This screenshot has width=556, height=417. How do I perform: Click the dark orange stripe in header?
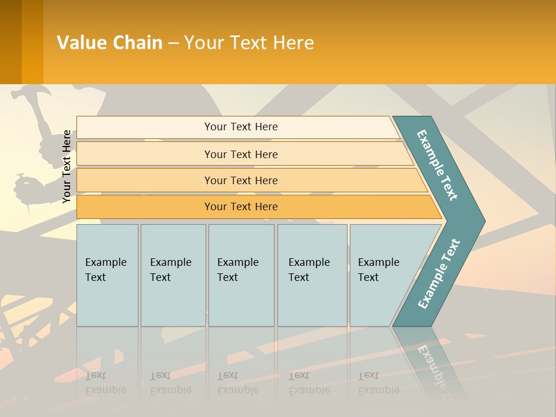coord(10,42)
